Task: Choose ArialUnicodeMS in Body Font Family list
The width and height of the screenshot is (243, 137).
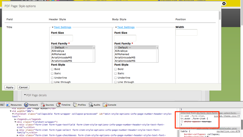Action: pos(125,57)
